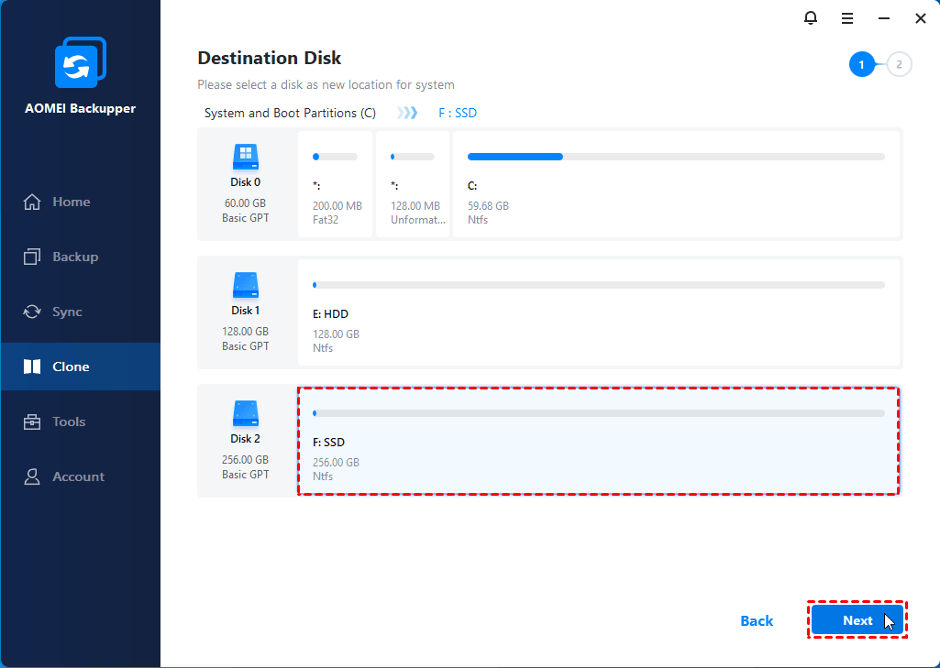Click the Disk 1 drive icon
This screenshot has height=668, width=940.
tap(245, 286)
